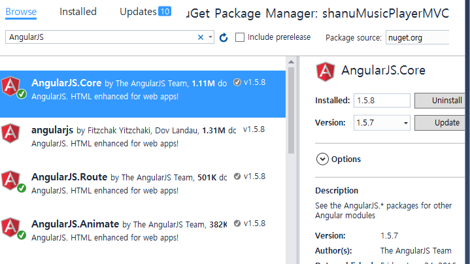Click verified badge next to AngularJS.Route version
The width and height of the screenshot is (470, 264).
[237, 176]
